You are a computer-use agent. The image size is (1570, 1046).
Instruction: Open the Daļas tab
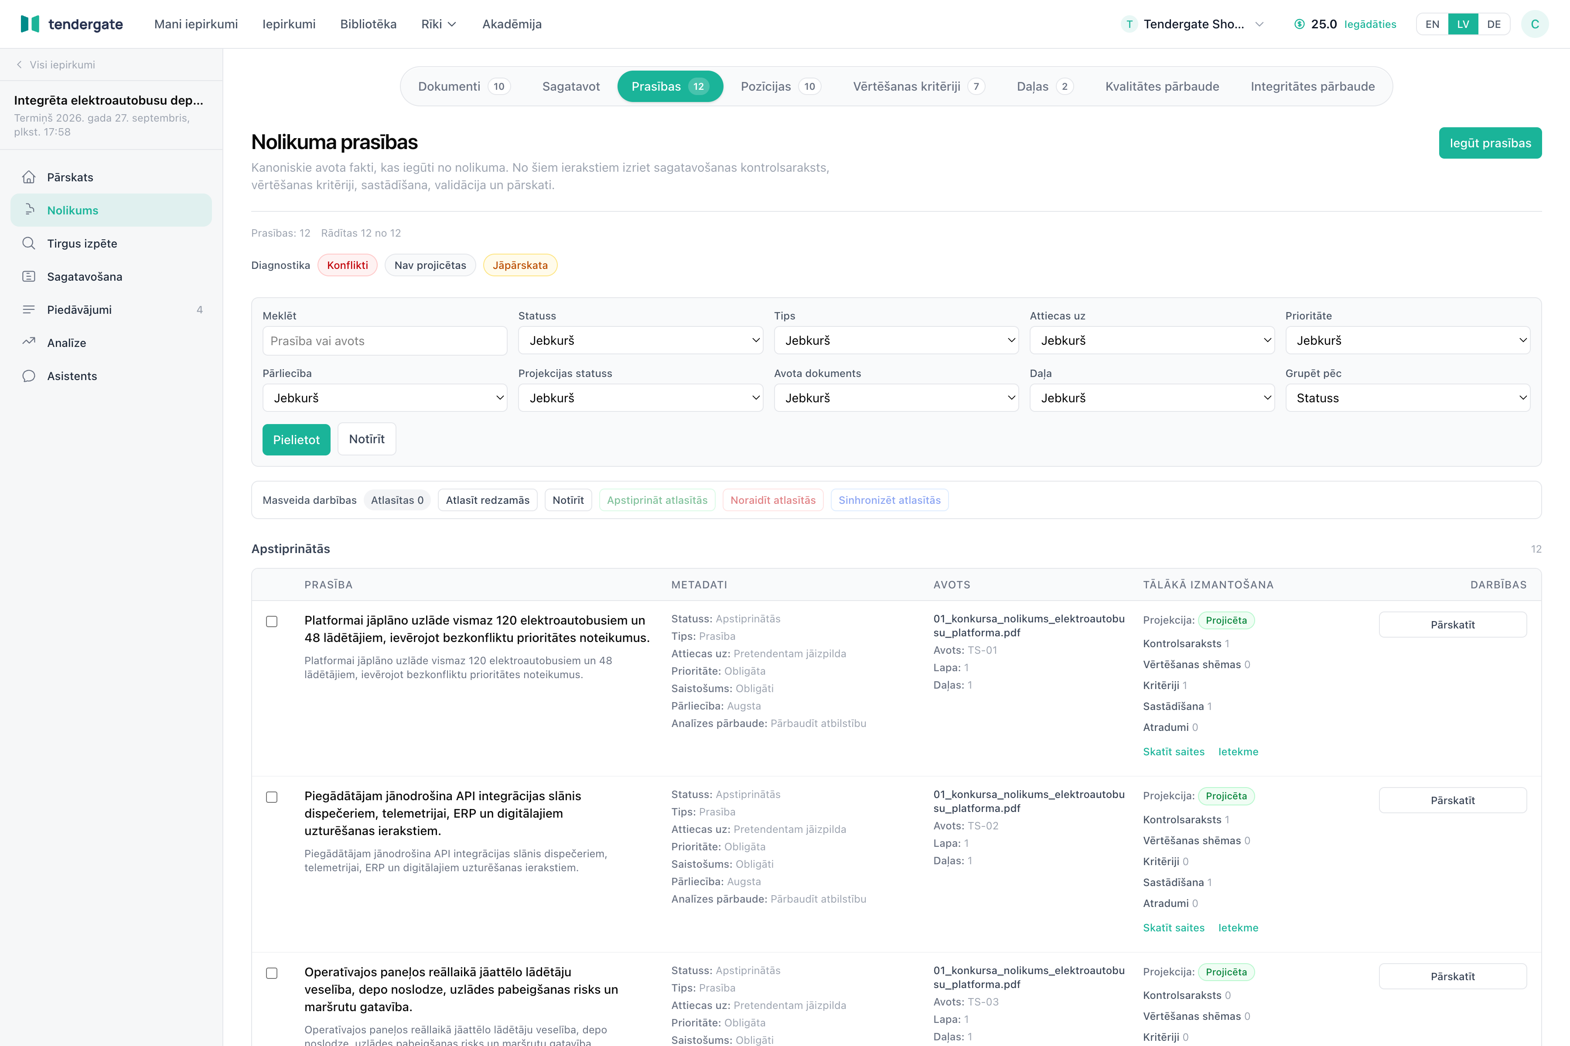1044,86
